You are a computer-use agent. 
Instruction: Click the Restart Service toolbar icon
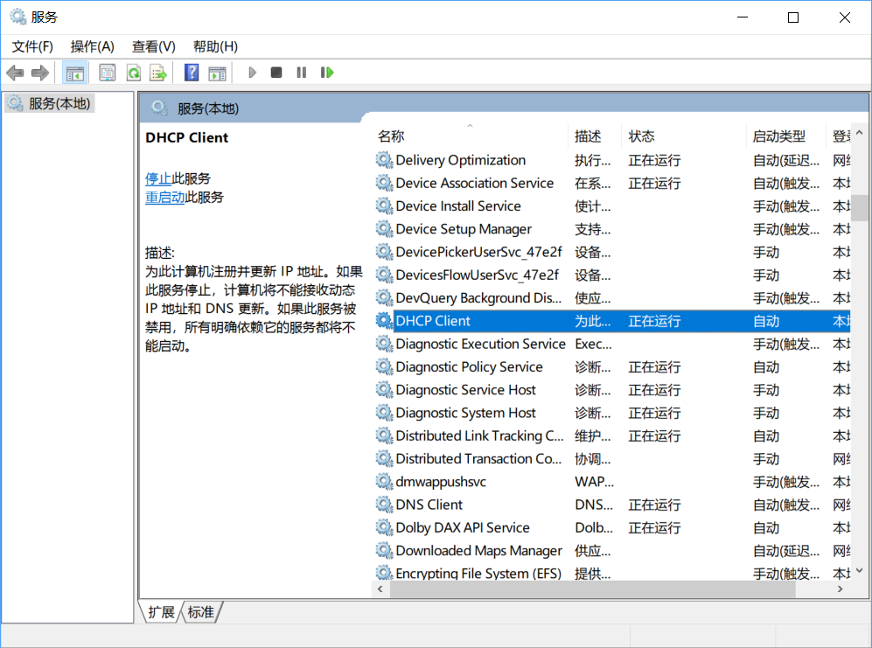pos(326,72)
